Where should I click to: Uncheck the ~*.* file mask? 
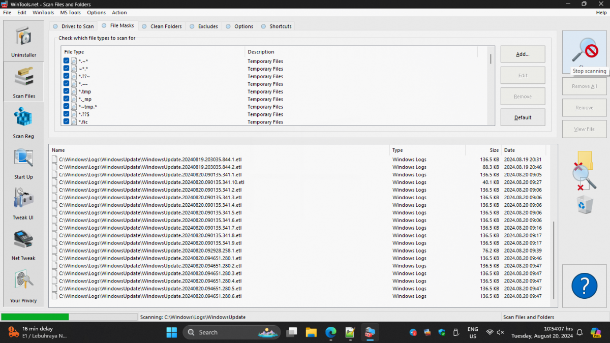[x=67, y=69]
